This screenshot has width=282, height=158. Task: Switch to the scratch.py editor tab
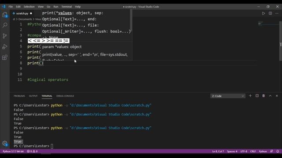22,14
